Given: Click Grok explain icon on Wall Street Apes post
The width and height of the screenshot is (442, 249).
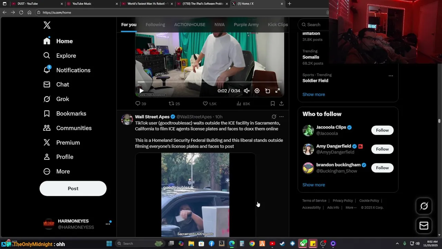Looking at the screenshot, I should pyautogui.click(x=274, y=117).
